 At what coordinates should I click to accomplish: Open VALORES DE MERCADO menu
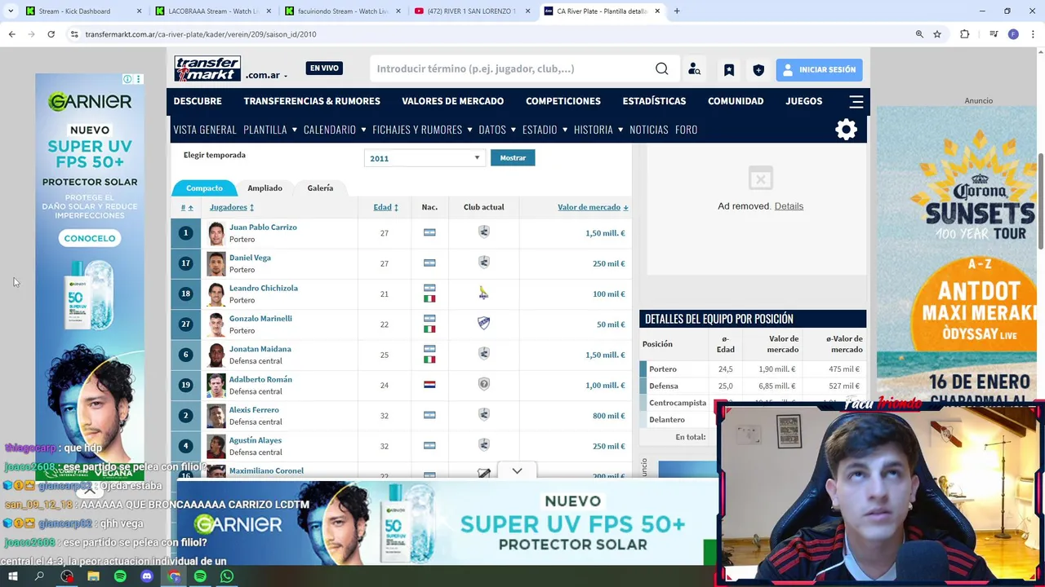tap(452, 101)
